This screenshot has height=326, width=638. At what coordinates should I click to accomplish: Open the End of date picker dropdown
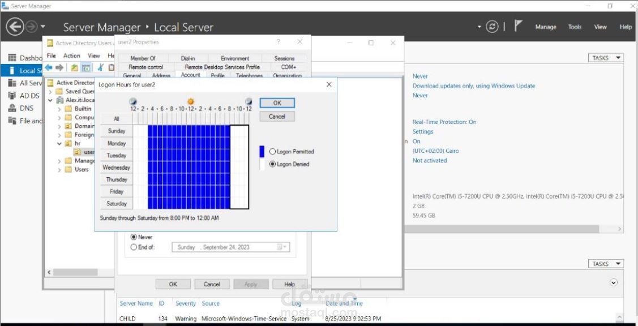[284, 247]
